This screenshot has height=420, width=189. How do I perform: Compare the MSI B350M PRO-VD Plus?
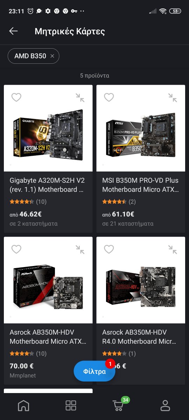click(173, 98)
